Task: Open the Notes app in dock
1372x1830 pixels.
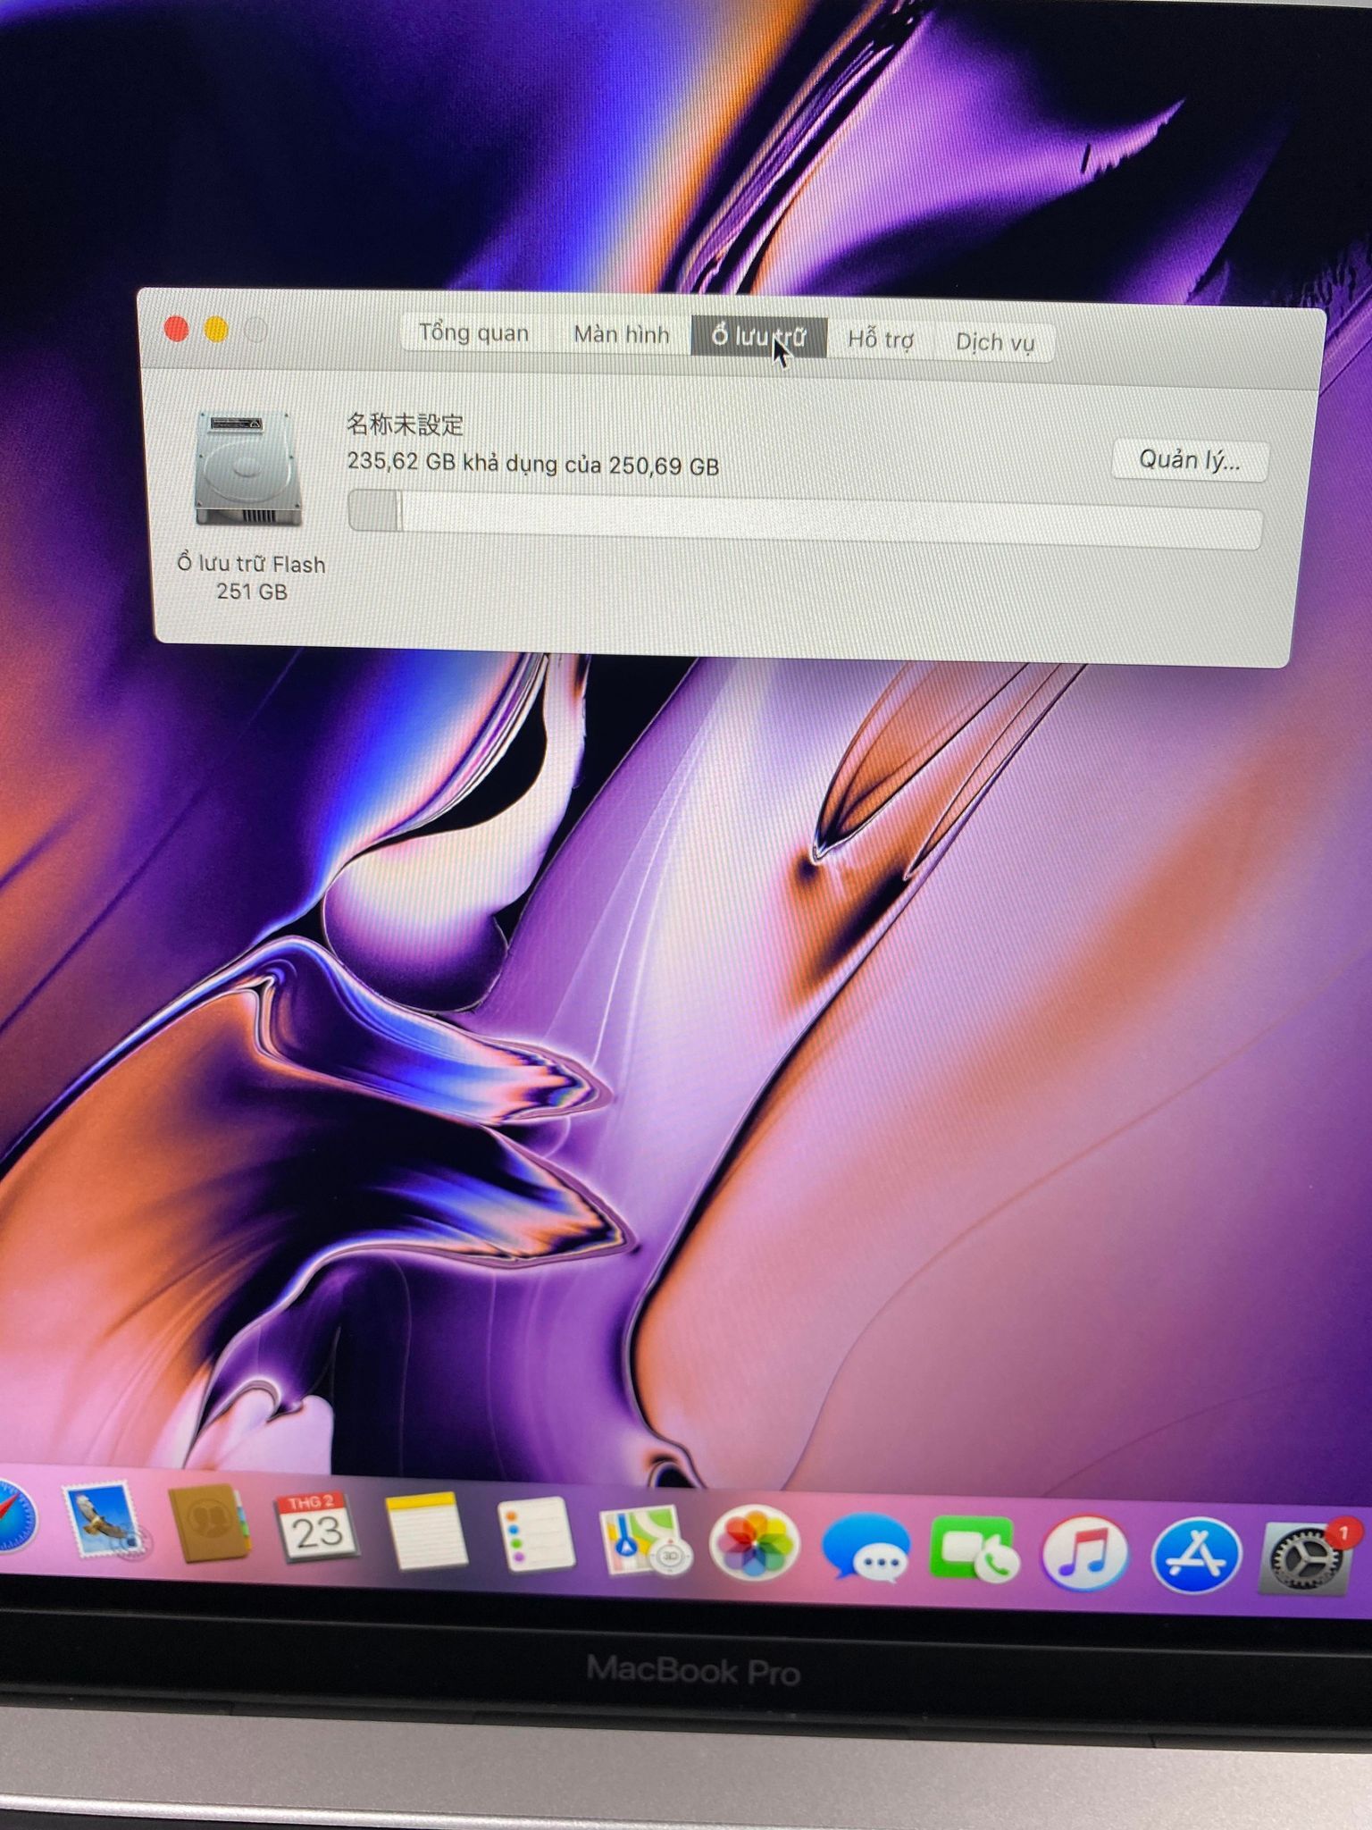Action: click(x=425, y=1532)
